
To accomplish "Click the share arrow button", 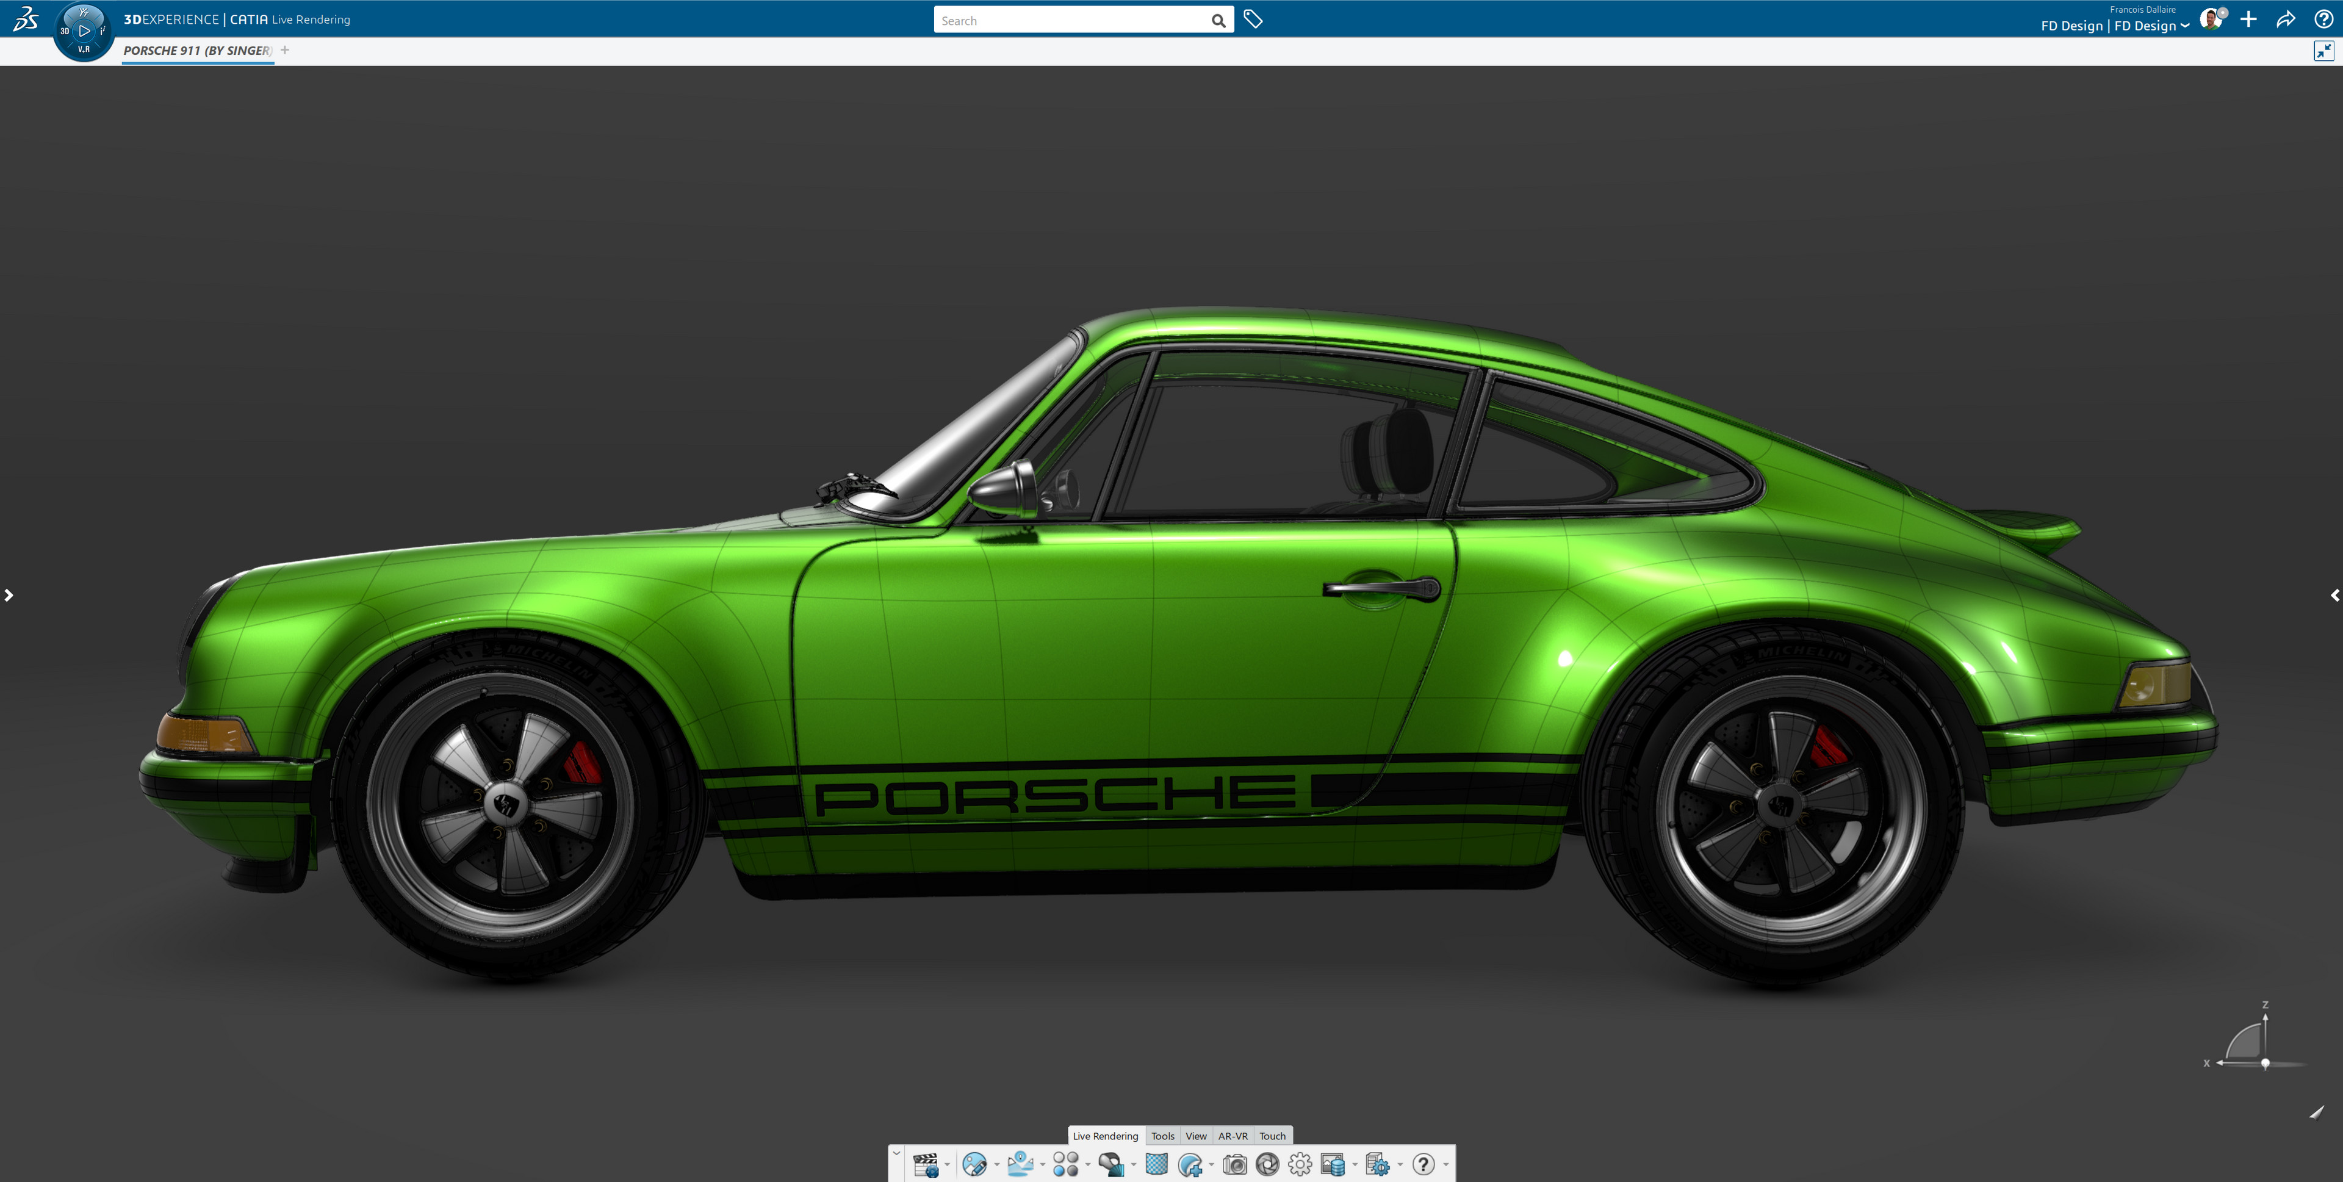I will click(x=2287, y=18).
